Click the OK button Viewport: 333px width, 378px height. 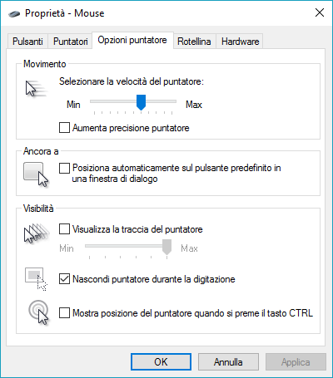(x=161, y=362)
